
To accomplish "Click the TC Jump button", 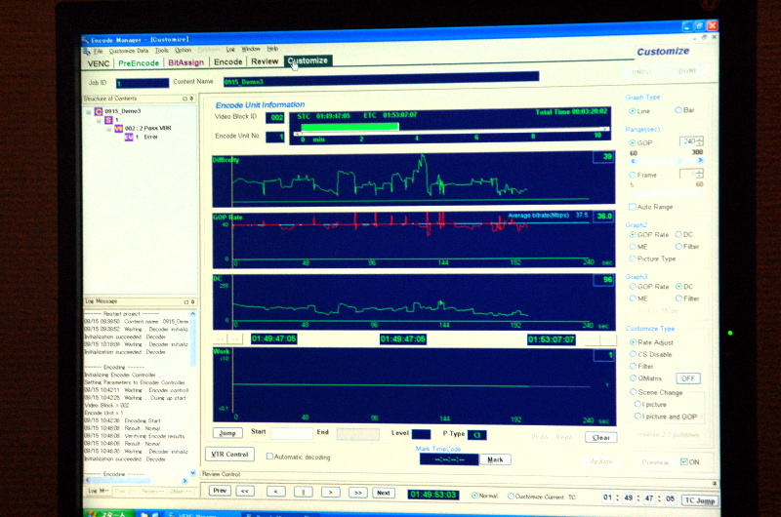I will 698,498.
